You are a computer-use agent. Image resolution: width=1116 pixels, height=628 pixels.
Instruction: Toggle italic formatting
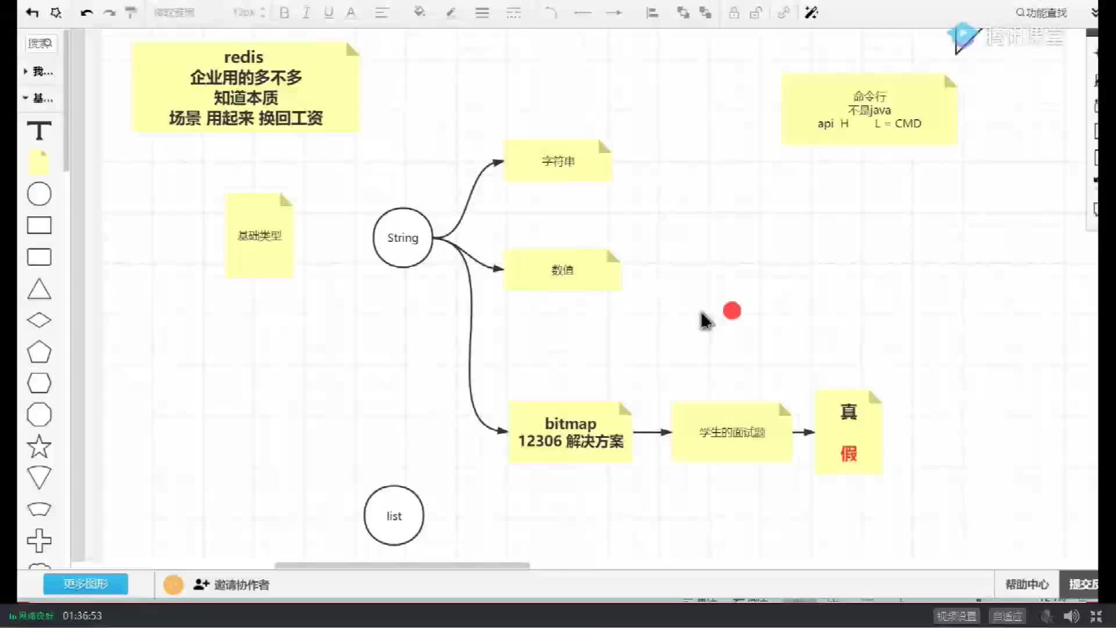click(306, 13)
